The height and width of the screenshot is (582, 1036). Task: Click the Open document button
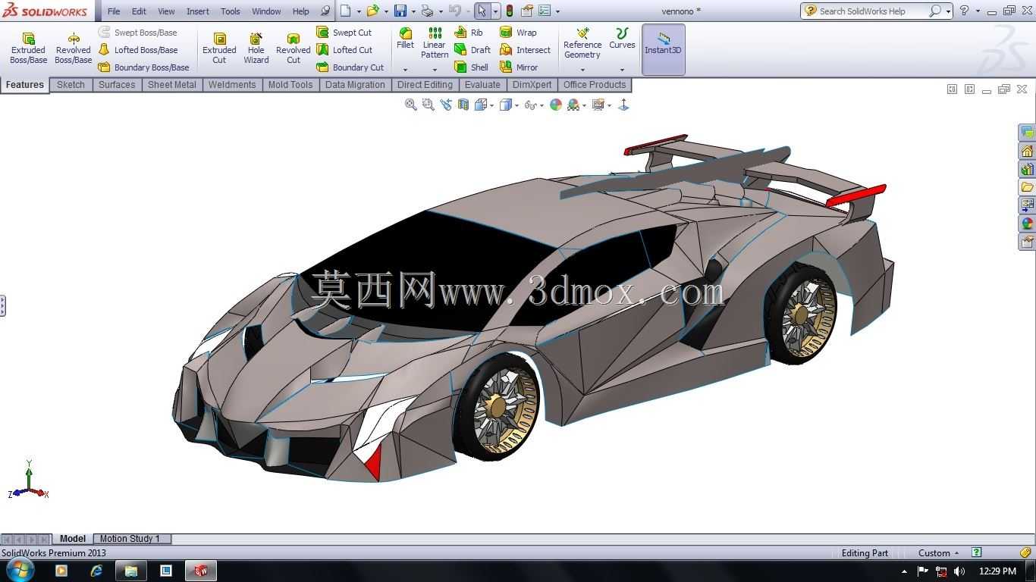click(372, 11)
